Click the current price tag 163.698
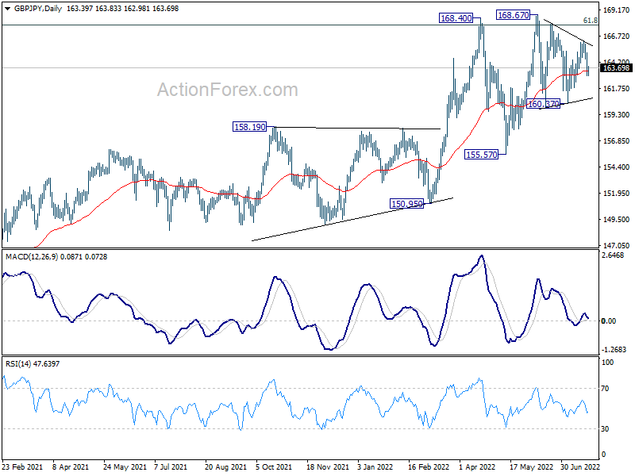The width and height of the screenshot is (635, 476). click(x=617, y=68)
